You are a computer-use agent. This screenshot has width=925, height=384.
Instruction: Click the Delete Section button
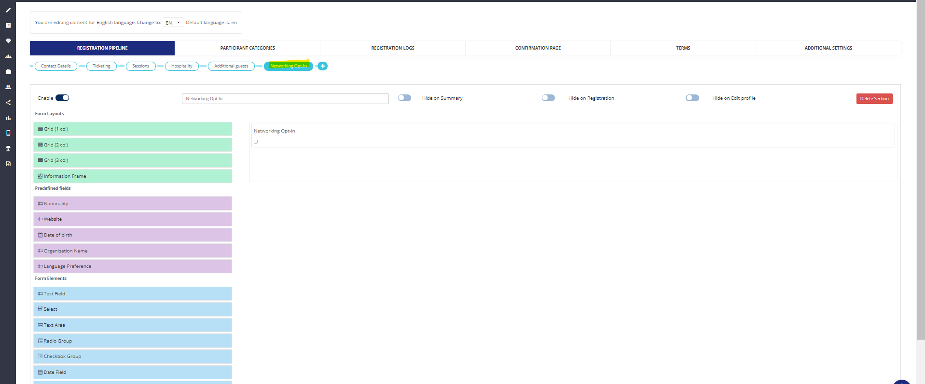[x=874, y=99]
